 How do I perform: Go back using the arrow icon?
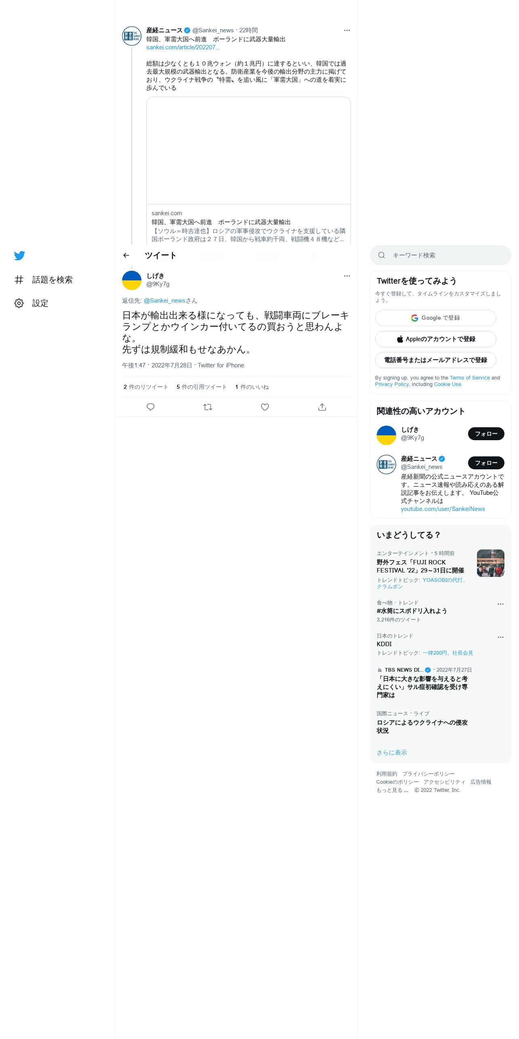point(126,255)
